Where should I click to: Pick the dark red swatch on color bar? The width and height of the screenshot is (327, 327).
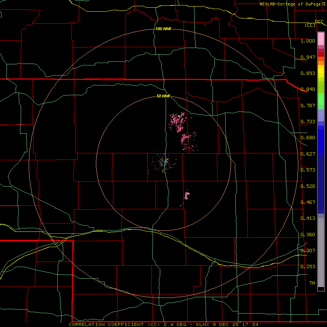tap(321, 54)
